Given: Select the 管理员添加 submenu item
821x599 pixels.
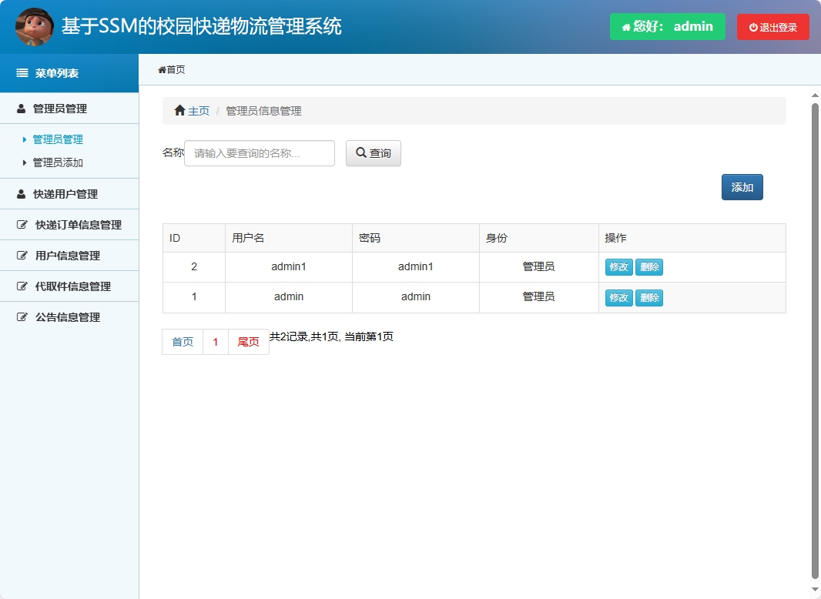Looking at the screenshot, I should pyautogui.click(x=56, y=162).
